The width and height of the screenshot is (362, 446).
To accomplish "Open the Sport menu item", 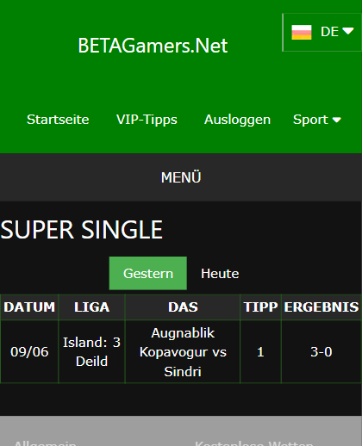I will 310,120.
